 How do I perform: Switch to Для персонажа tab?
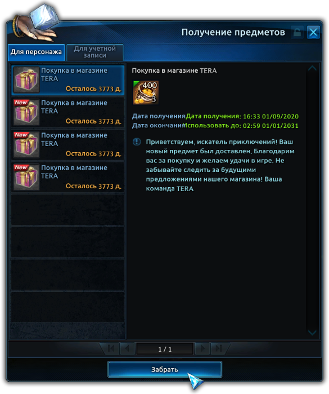coord(37,52)
